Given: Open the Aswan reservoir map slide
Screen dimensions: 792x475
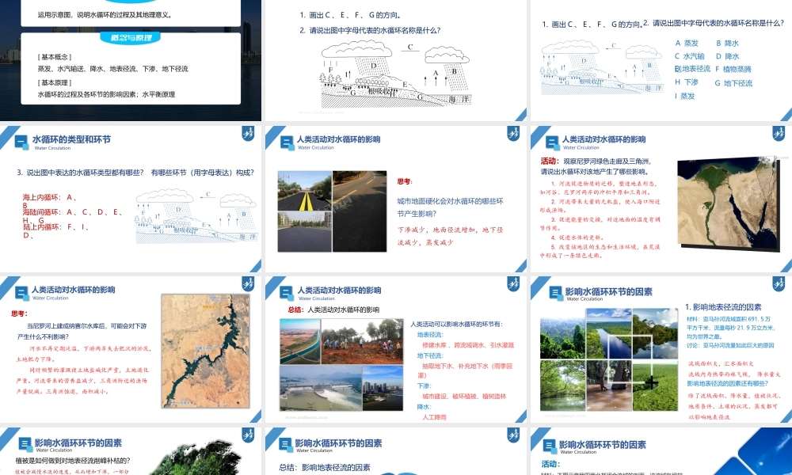Looking at the screenshot, I should [131, 349].
